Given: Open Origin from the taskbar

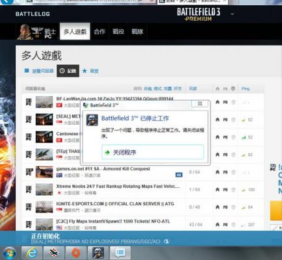Looking at the screenshot, I should (76, 253).
